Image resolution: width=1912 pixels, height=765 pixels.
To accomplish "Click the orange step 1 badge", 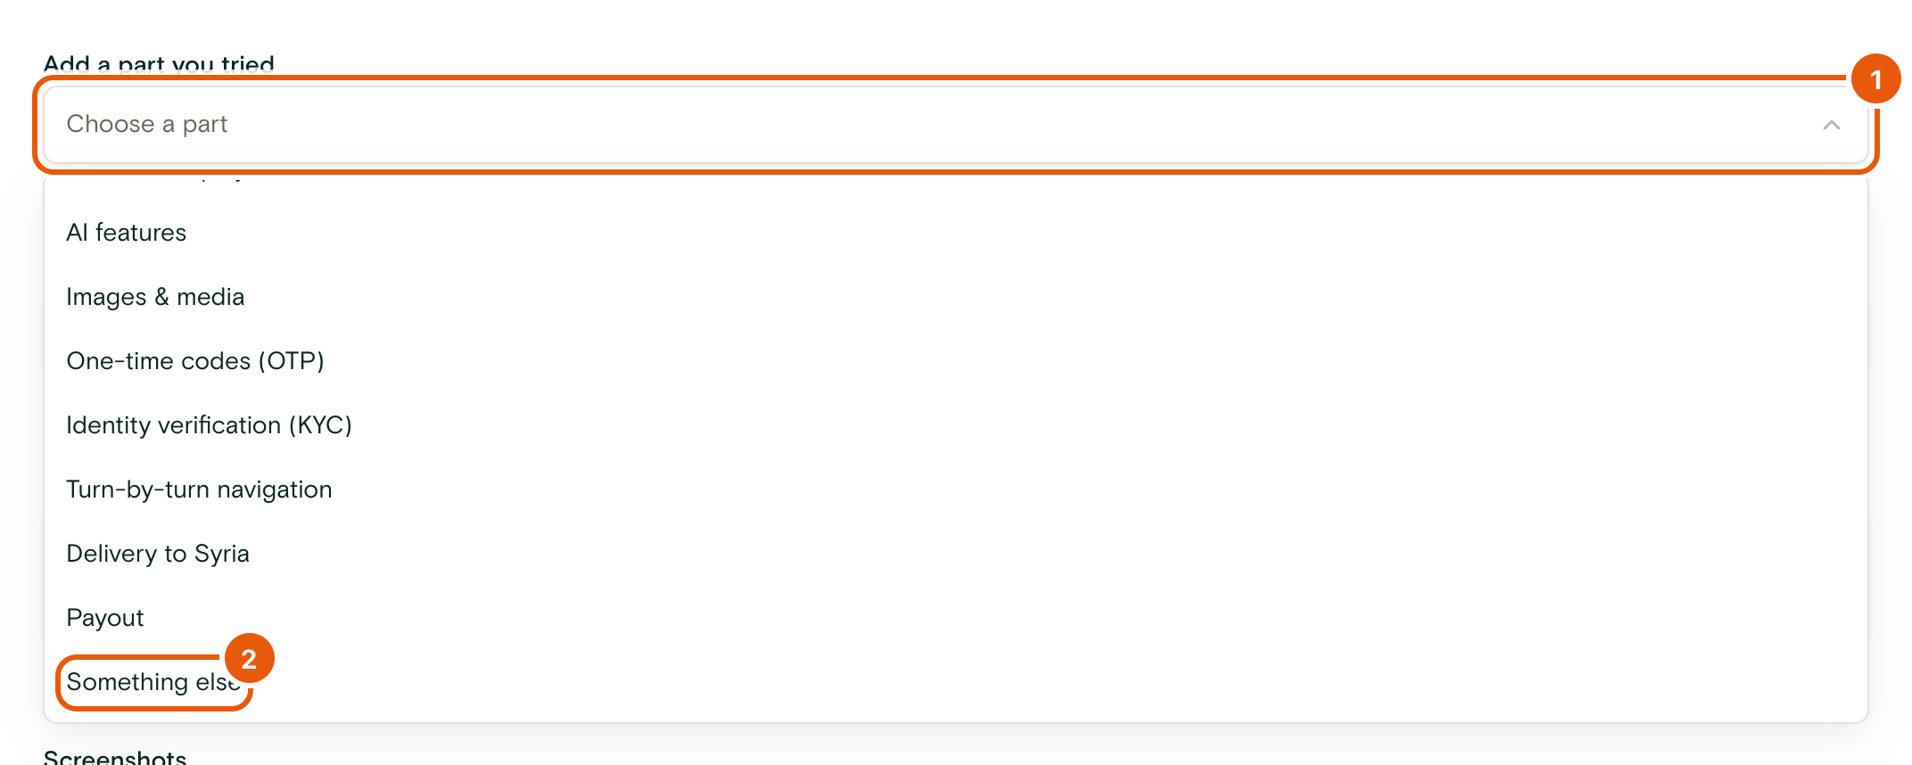I will (x=1875, y=79).
